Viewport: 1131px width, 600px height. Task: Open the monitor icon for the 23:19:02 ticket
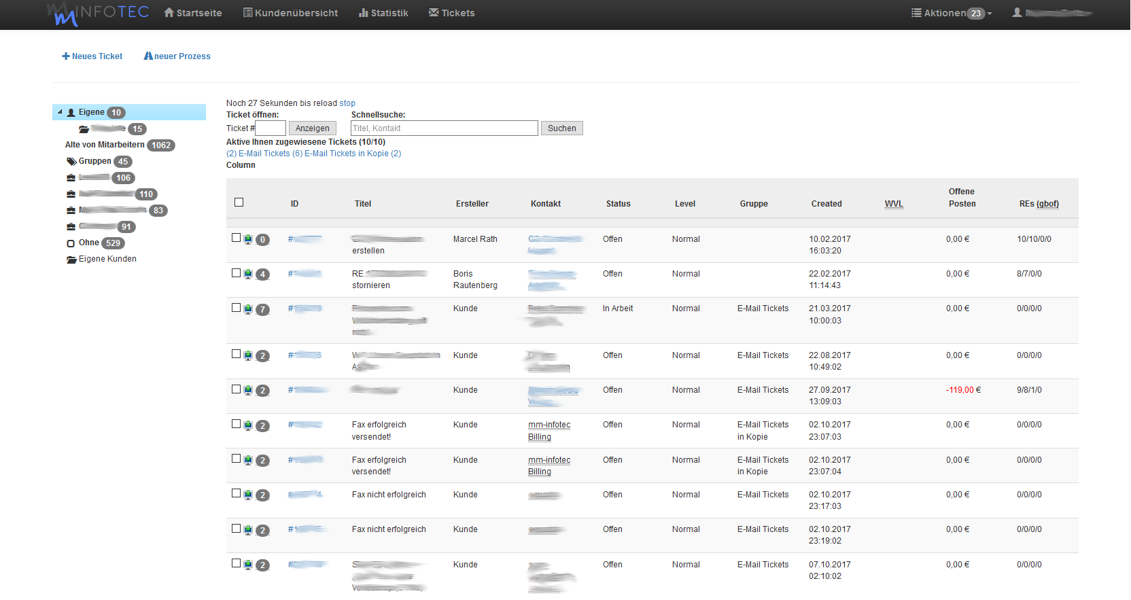248,530
